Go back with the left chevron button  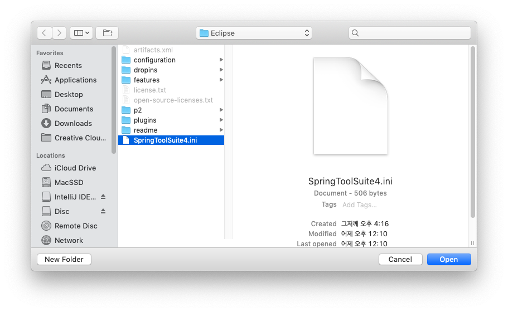pyautogui.click(x=45, y=33)
